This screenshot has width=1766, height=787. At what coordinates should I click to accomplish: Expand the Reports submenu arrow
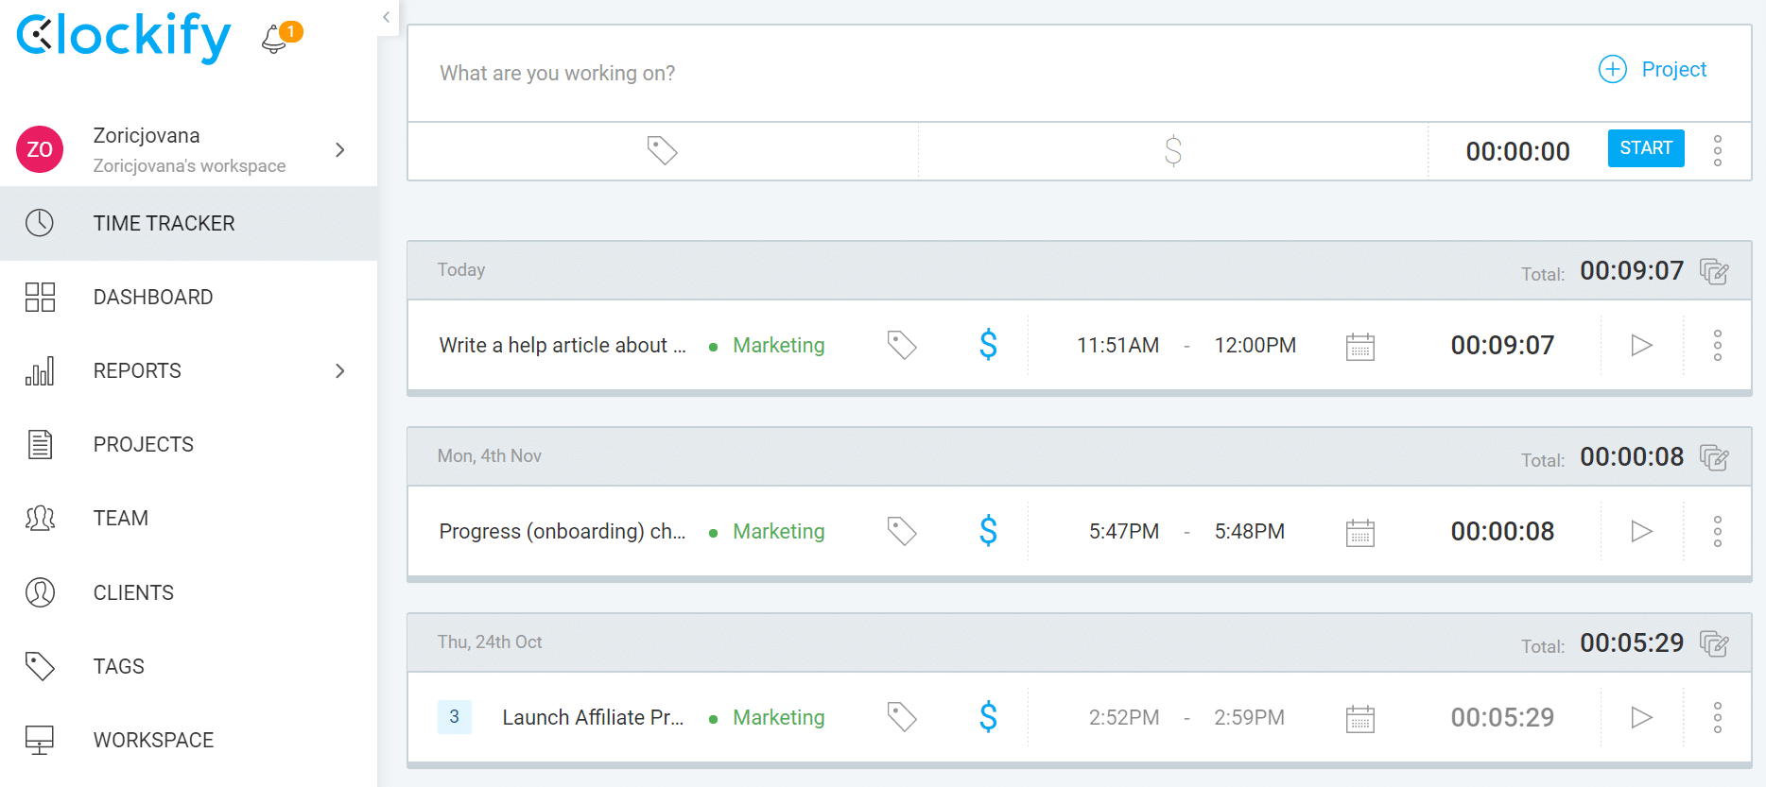(339, 371)
